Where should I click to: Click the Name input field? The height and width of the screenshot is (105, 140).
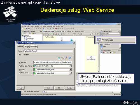click(x=48, y=51)
